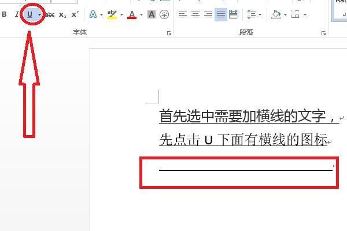Open shading color dropdown arrow
Screen dimensions: 347x231
[285, 15]
